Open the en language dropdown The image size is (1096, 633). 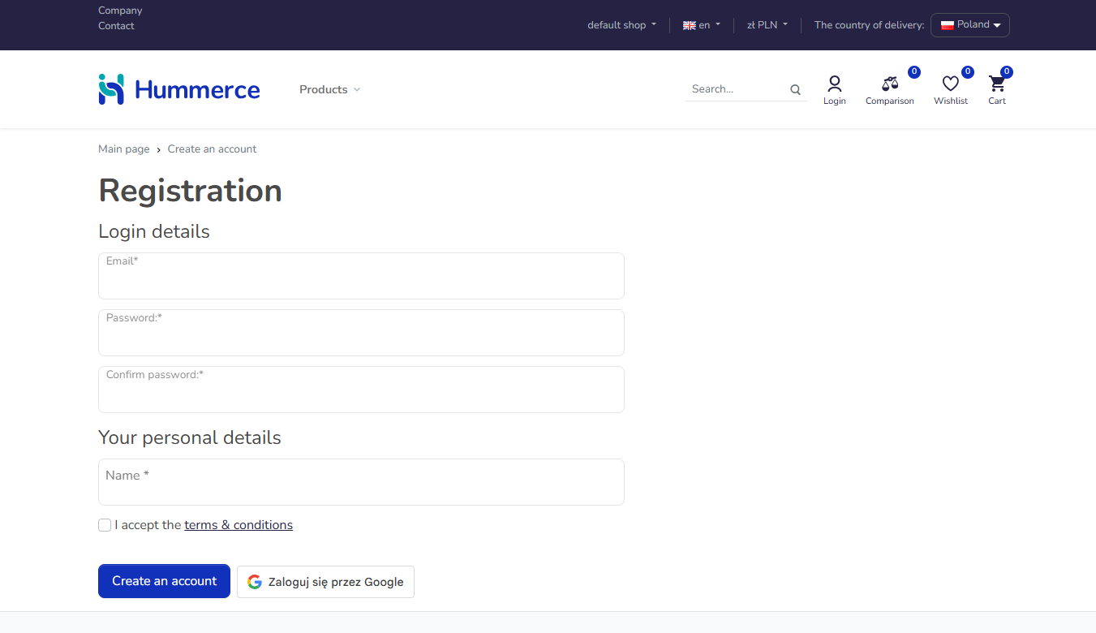tap(702, 25)
